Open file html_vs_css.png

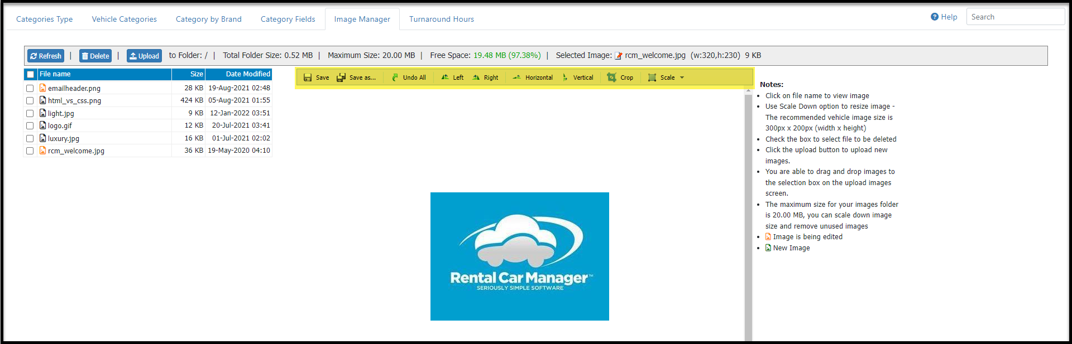(74, 101)
